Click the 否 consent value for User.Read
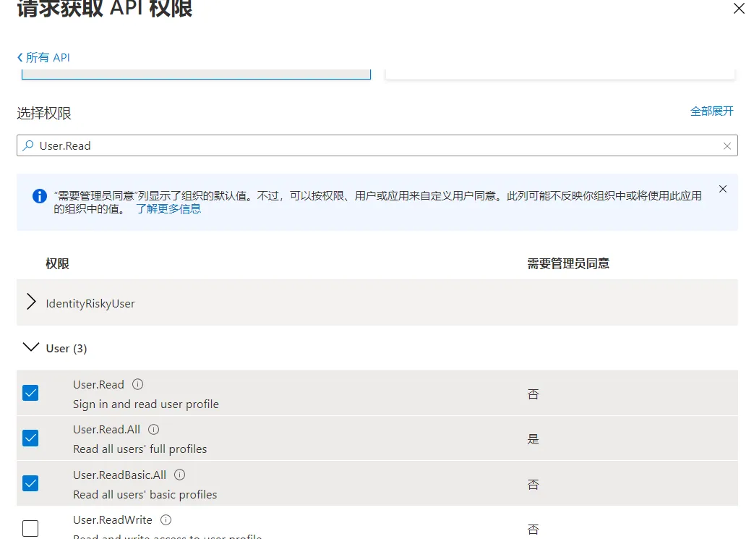The height and width of the screenshot is (539, 754). coord(533,394)
